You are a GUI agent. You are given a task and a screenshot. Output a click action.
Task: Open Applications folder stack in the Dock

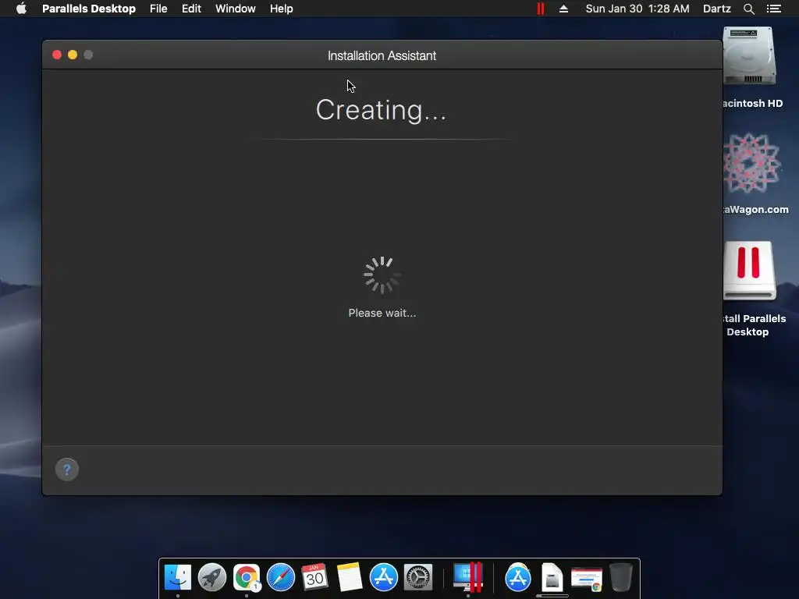pos(518,577)
